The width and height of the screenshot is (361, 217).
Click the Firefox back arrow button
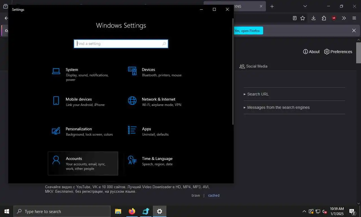[x=6, y=18]
